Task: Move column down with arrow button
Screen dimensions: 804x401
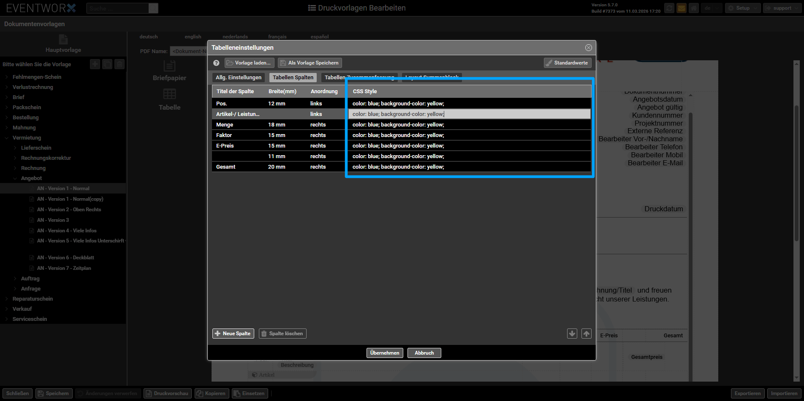Action: 572,334
